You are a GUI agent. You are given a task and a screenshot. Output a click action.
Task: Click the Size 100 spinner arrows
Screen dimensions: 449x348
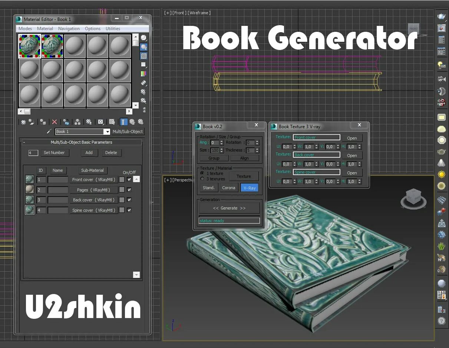222,150
